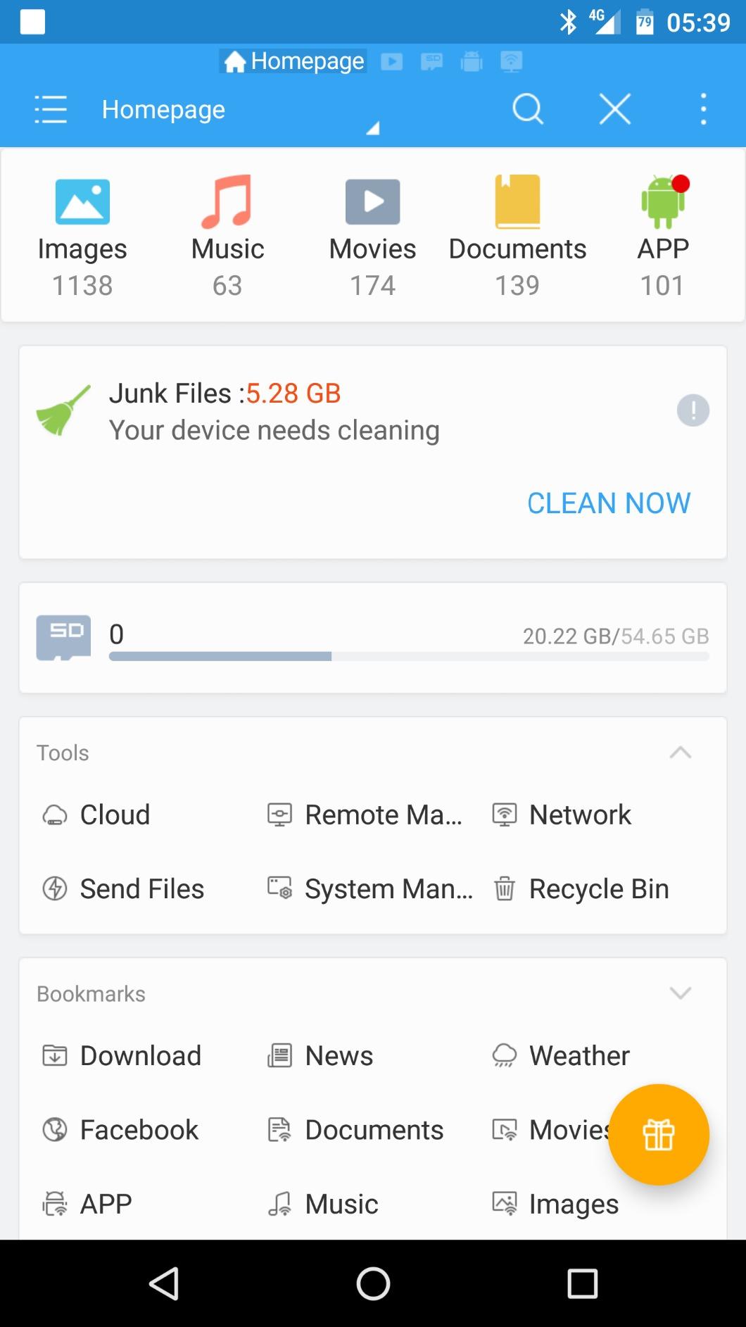Tap the search magnifier icon
Image resolution: width=746 pixels, height=1327 pixels.
tap(528, 109)
